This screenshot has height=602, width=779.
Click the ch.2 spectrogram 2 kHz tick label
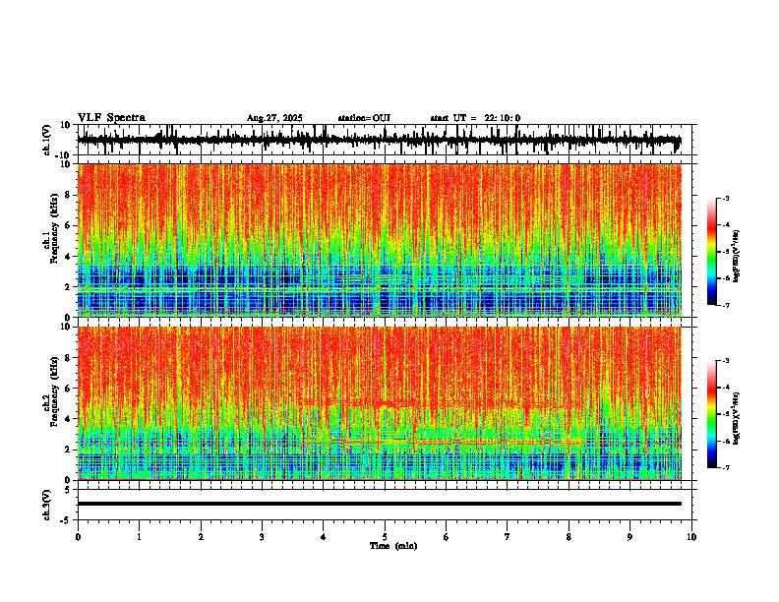coord(69,450)
